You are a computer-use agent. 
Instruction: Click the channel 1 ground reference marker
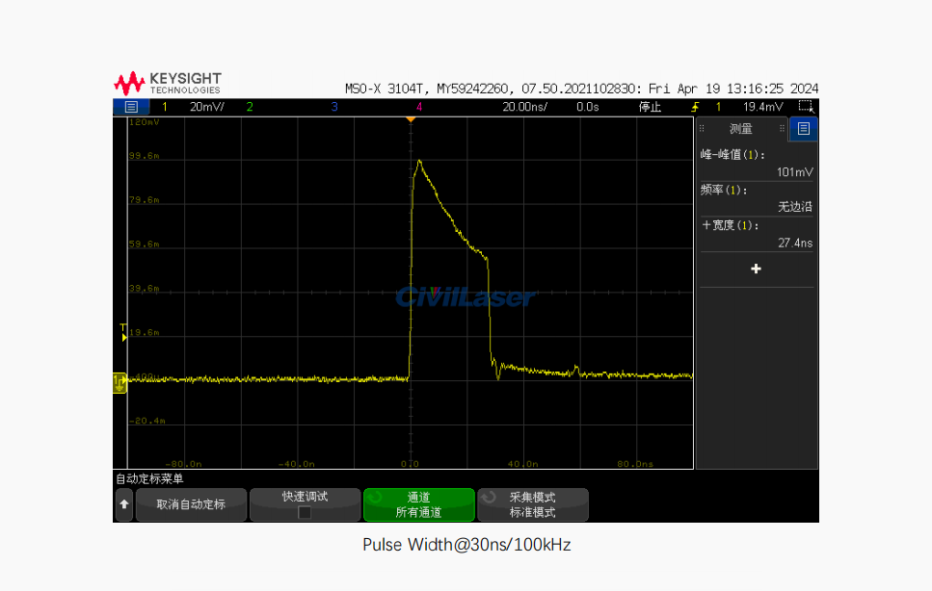point(120,383)
